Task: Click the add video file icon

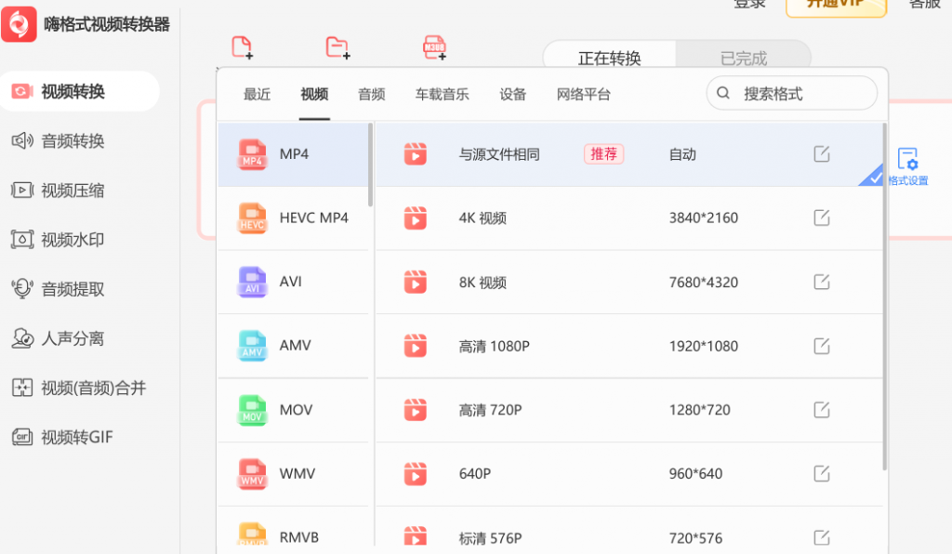Action: tap(243, 46)
